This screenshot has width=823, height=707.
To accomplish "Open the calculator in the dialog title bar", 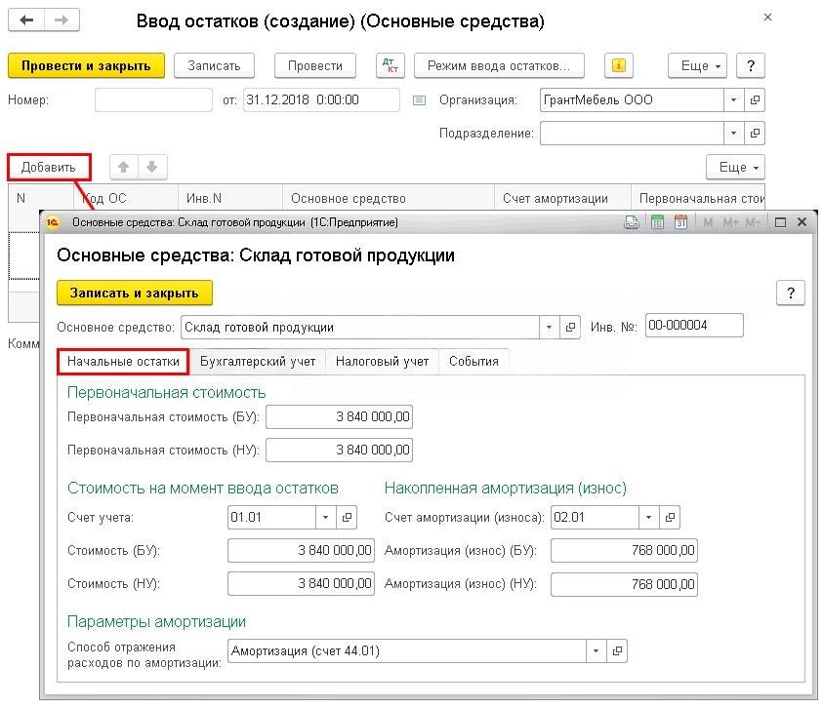I will (x=657, y=222).
